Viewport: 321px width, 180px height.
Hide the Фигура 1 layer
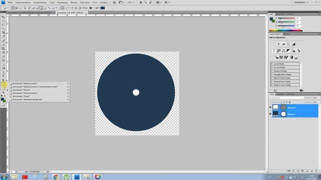270,114
